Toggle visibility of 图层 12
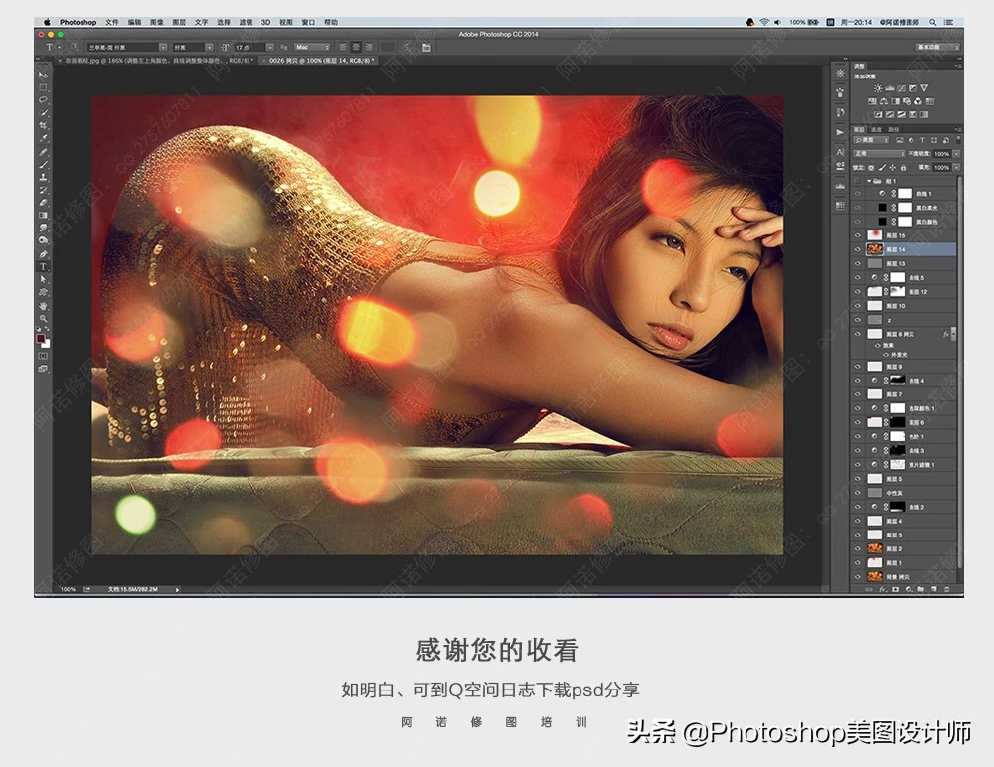The width and height of the screenshot is (994, 767). (x=858, y=291)
